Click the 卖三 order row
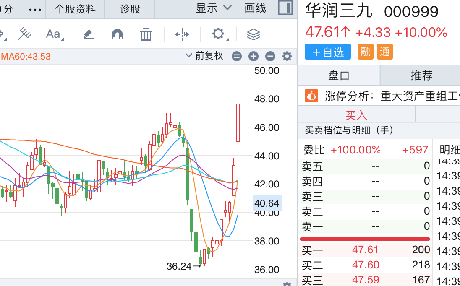460x286 pixels. (365, 196)
